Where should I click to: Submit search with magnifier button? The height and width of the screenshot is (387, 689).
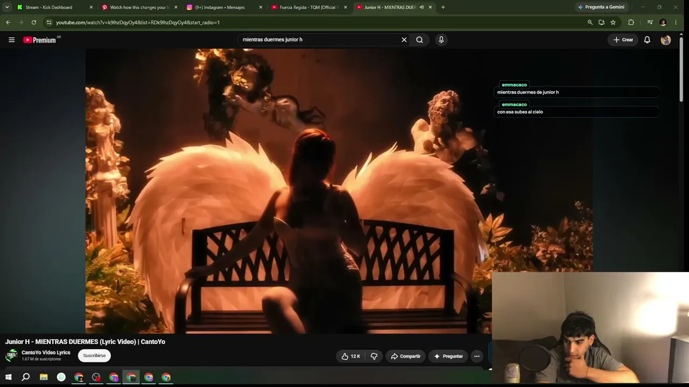pyautogui.click(x=419, y=40)
